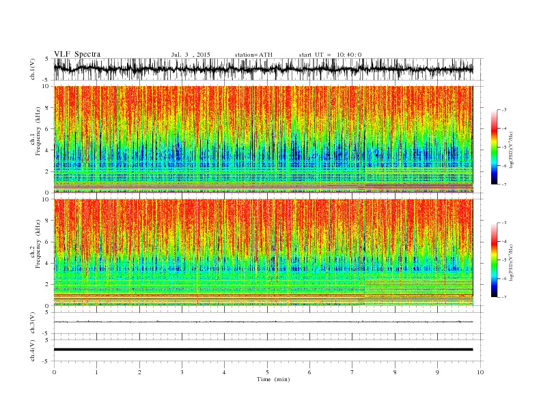This screenshot has height=418, width=541.
Task: Click the ch.2 "Frequency (kHz)" axis label
Action: (38, 243)
